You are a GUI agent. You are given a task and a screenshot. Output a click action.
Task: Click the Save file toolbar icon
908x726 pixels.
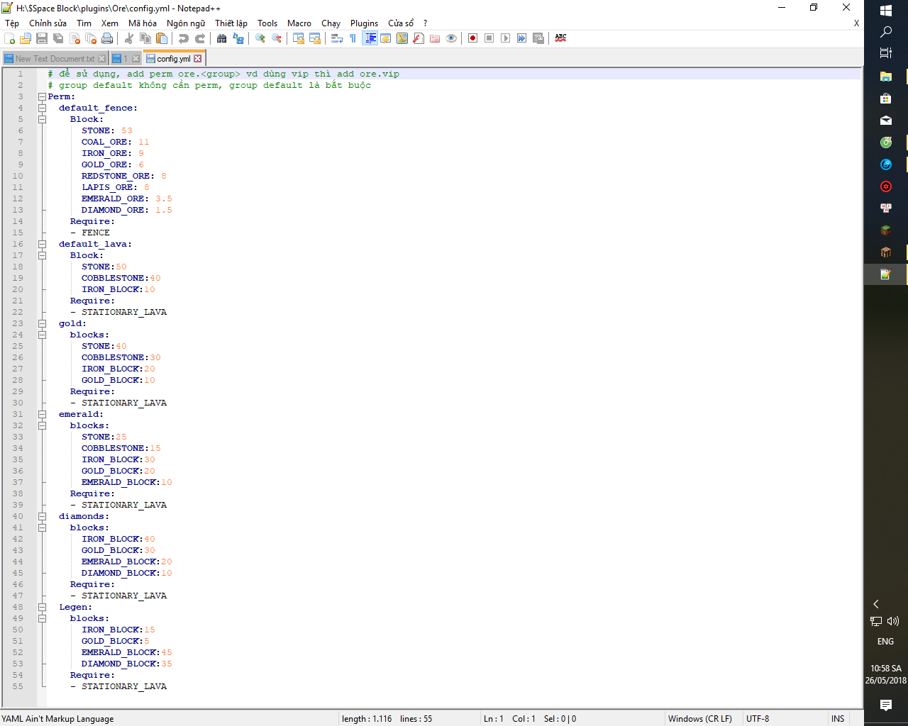(42, 38)
